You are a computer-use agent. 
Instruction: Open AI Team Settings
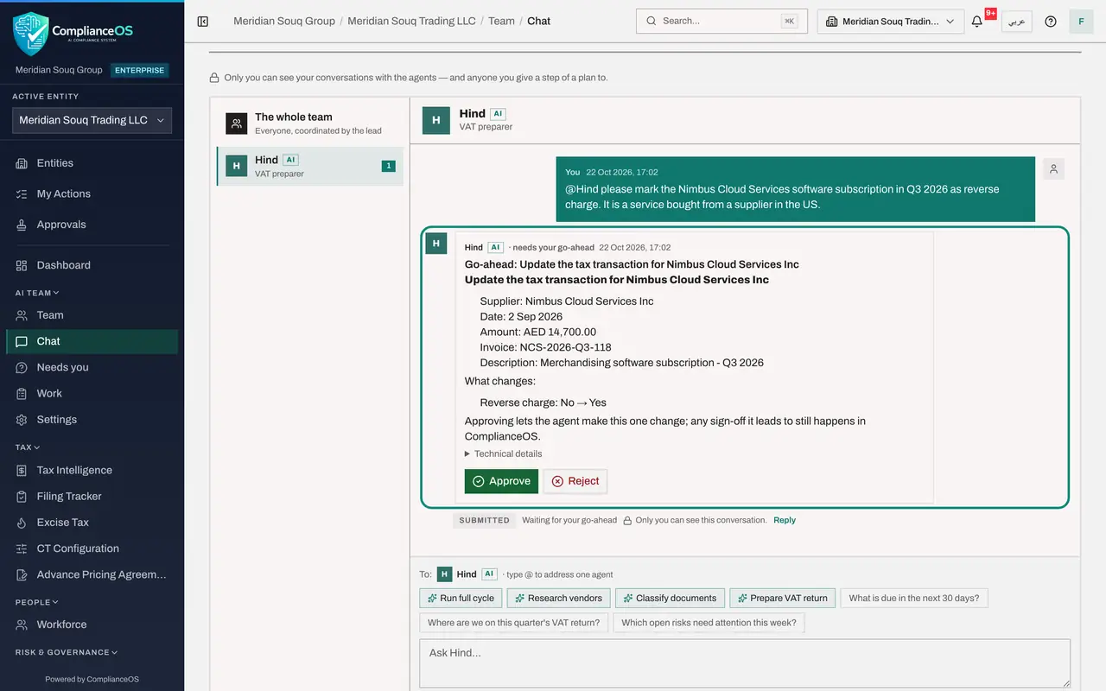coord(92,420)
